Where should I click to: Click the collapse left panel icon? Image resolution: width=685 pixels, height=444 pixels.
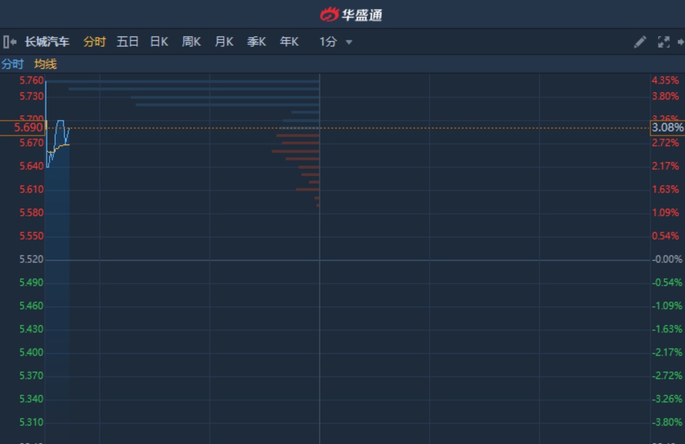(9, 42)
